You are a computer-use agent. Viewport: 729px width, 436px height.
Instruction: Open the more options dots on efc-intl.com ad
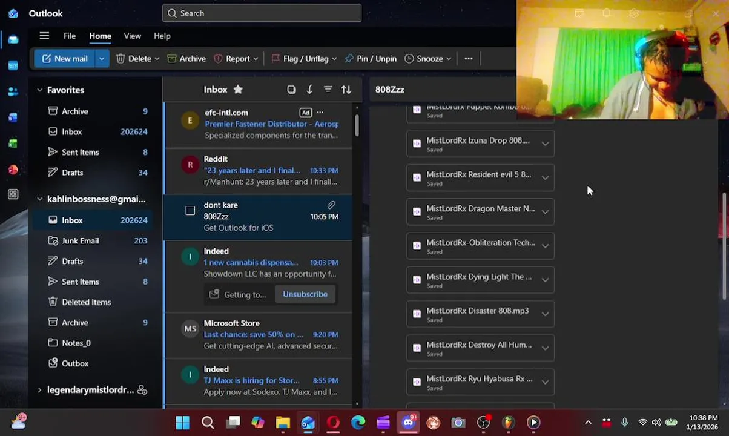320,112
